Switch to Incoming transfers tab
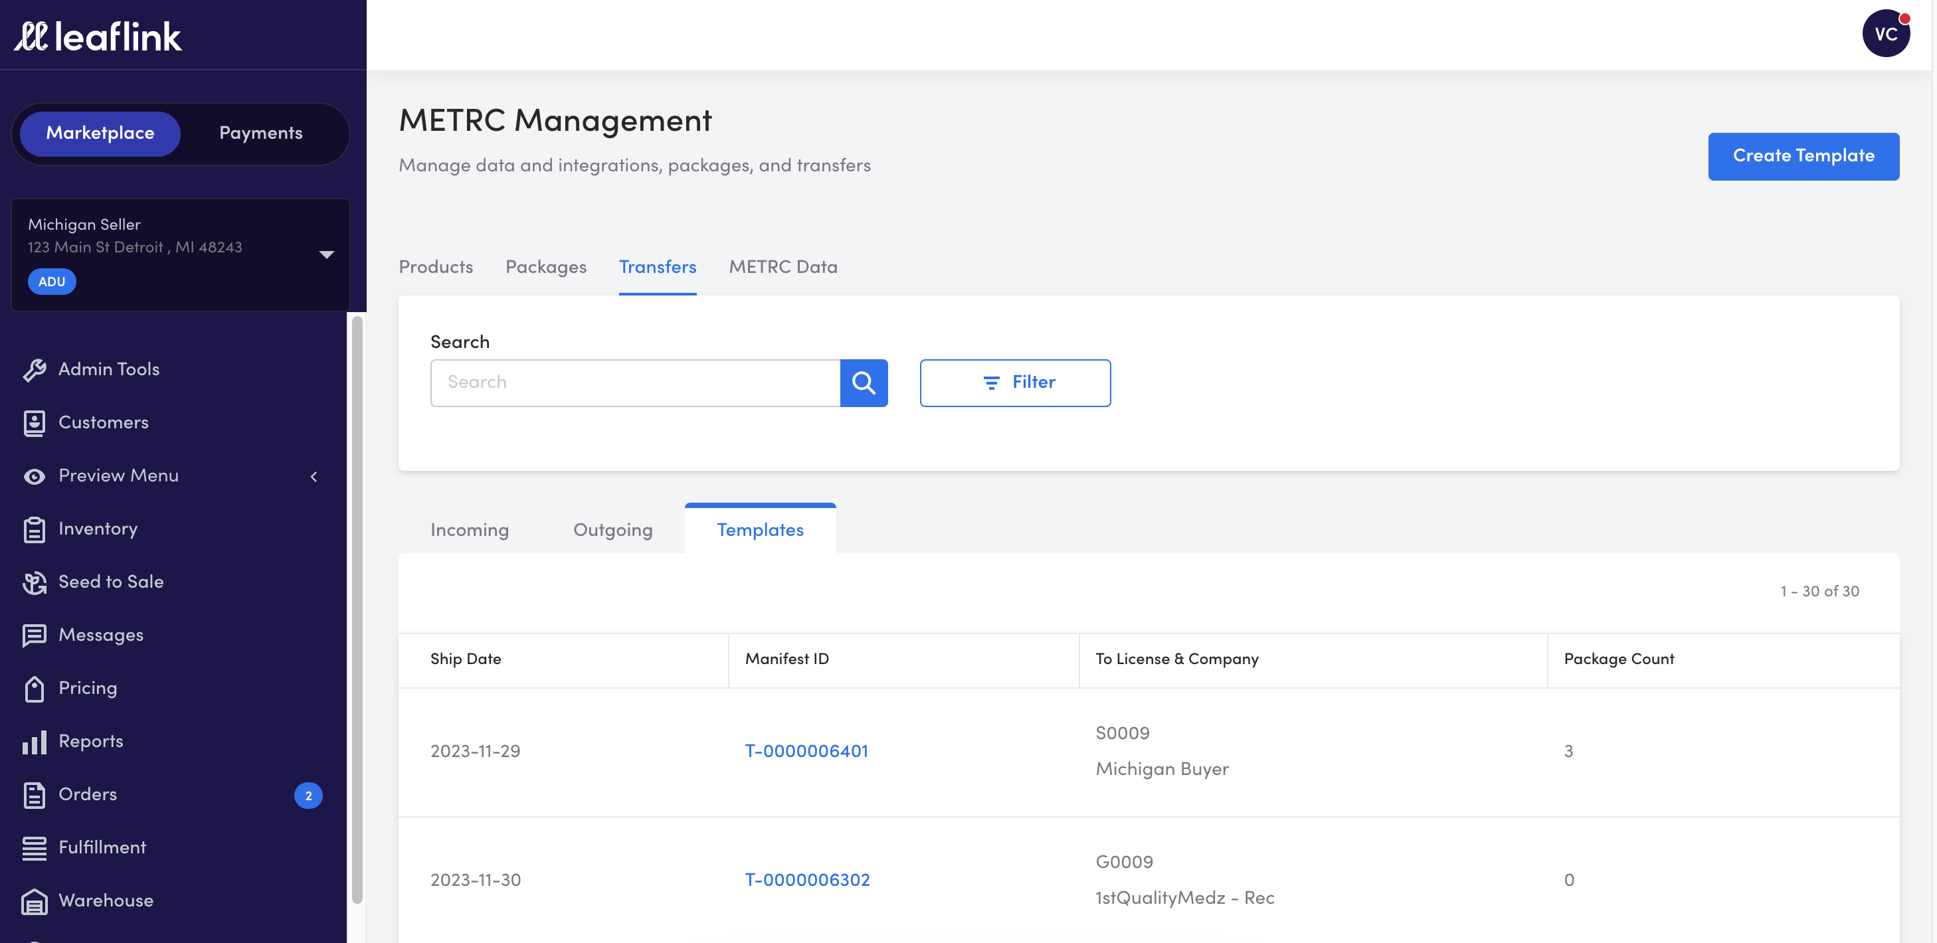This screenshot has width=1937, height=943. pos(470,529)
